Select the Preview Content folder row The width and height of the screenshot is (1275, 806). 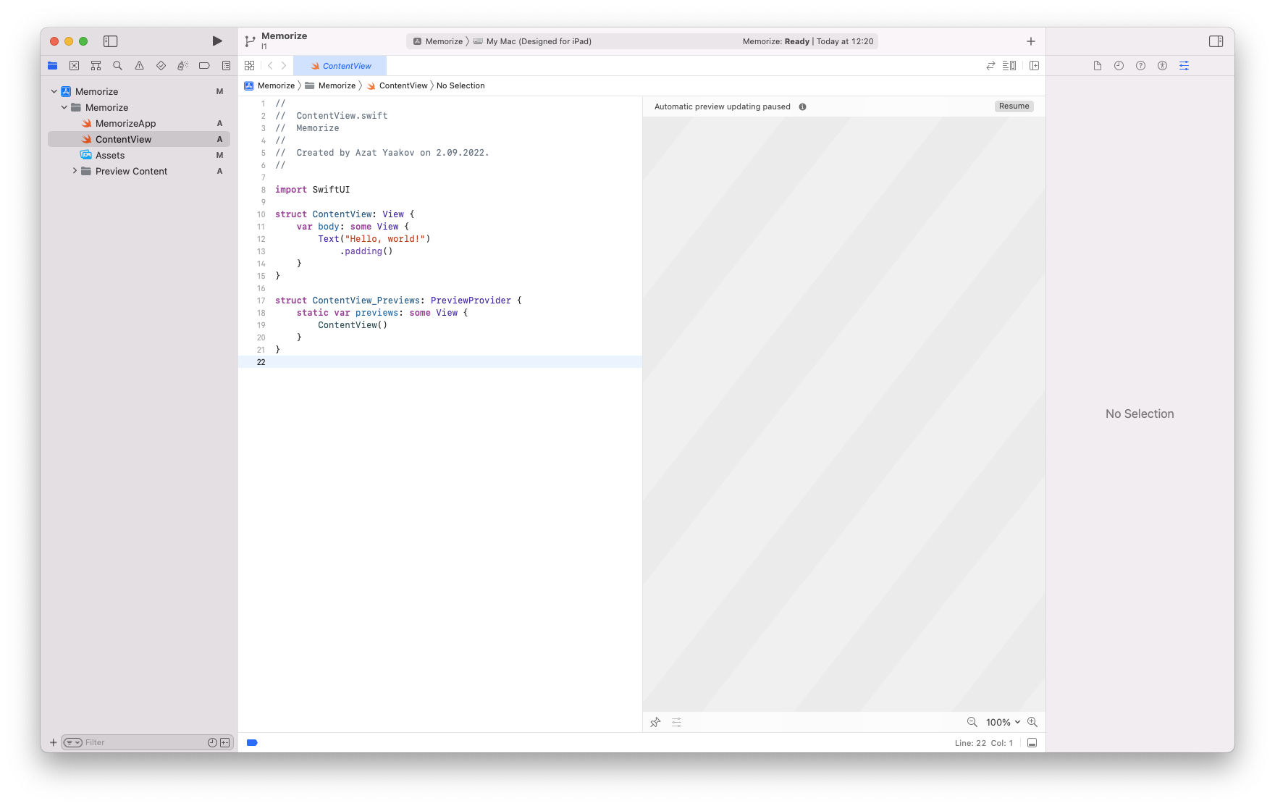[x=139, y=171]
